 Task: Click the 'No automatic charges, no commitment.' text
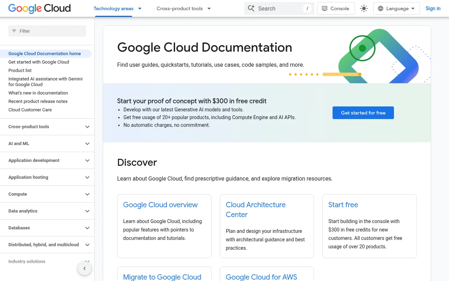pyautogui.click(x=167, y=125)
